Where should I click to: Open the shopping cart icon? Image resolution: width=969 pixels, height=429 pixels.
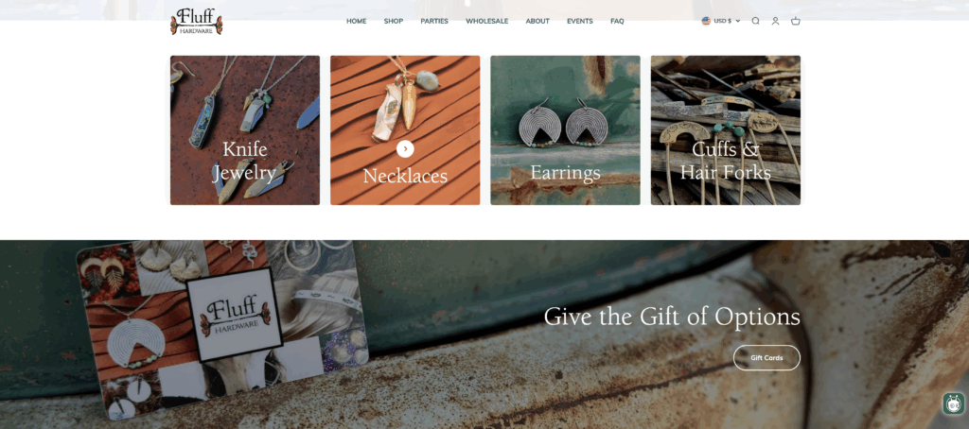(x=795, y=21)
